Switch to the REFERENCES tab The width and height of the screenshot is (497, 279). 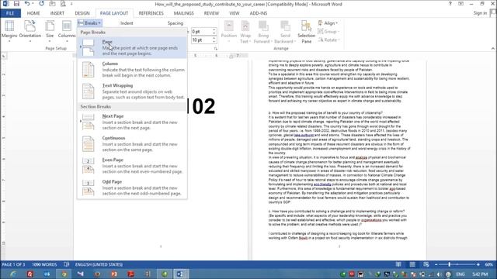[151, 13]
